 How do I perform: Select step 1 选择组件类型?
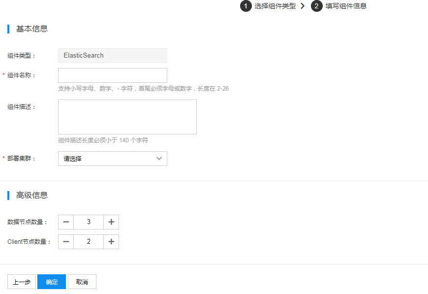coord(268,6)
